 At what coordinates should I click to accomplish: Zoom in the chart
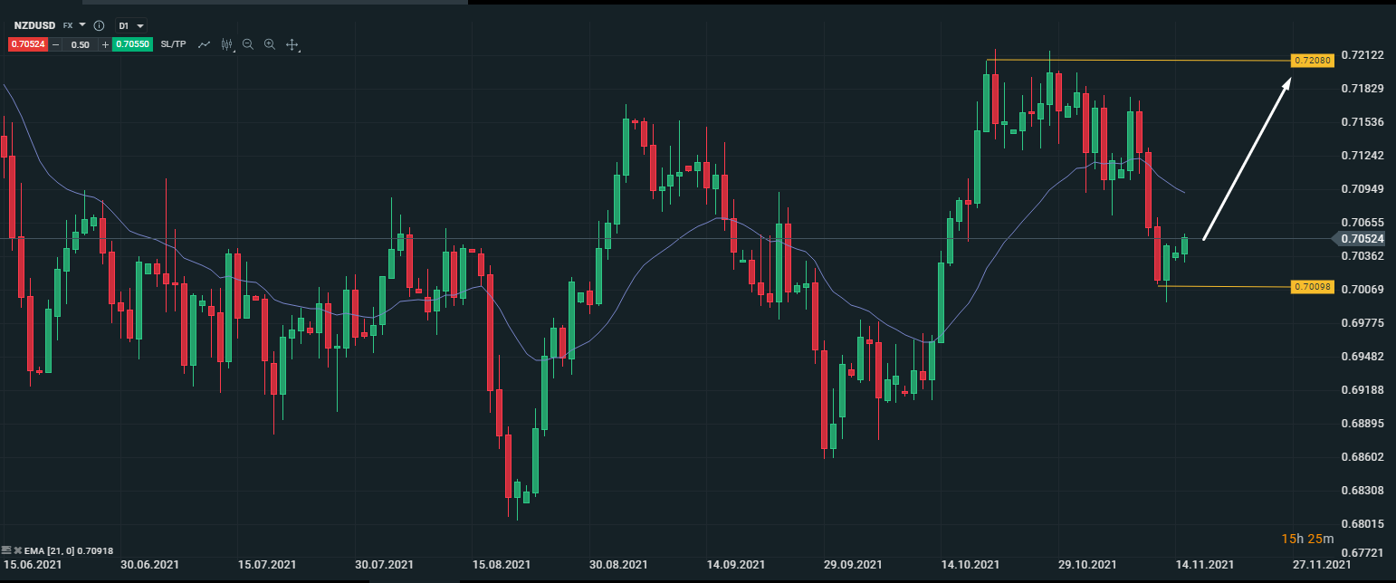click(270, 44)
